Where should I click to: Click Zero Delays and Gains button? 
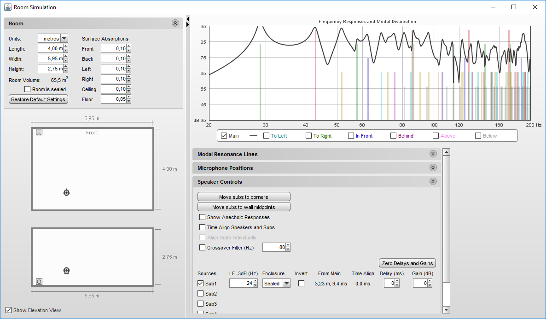tap(407, 263)
